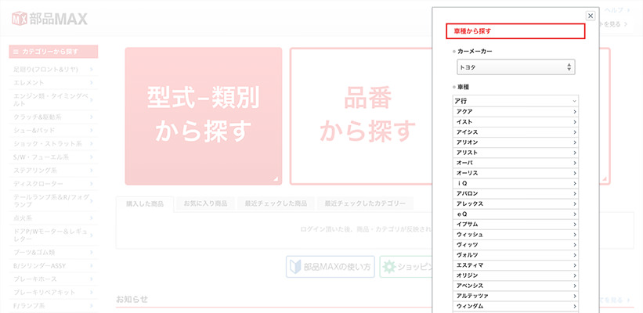The height and width of the screenshot is (313, 643).
Task: Open the カーメーカー dropdown showing トヨタ
Action: 516,67
